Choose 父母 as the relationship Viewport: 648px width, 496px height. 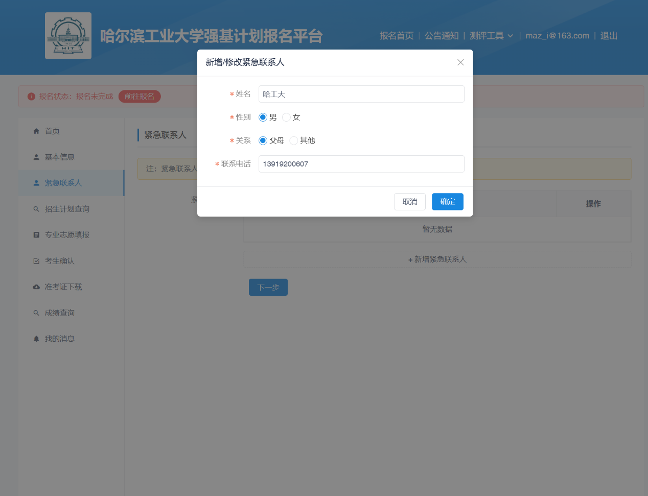tap(263, 140)
